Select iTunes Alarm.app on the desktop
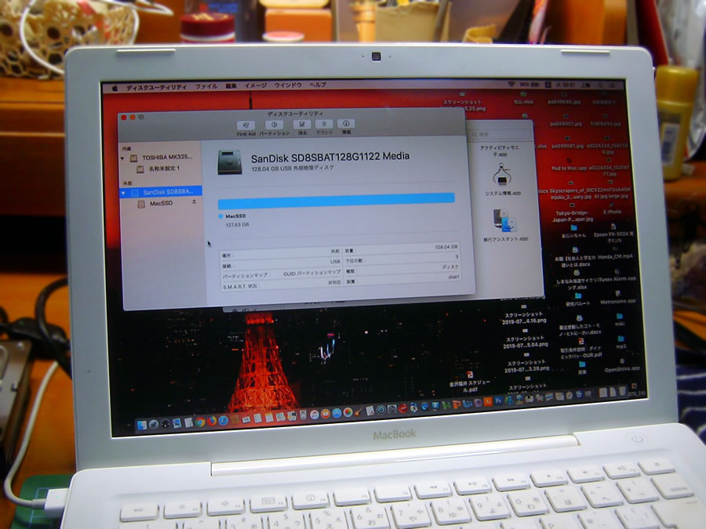Image resolution: width=706 pixels, height=529 pixels. pyautogui.click(x=617, y=276)
